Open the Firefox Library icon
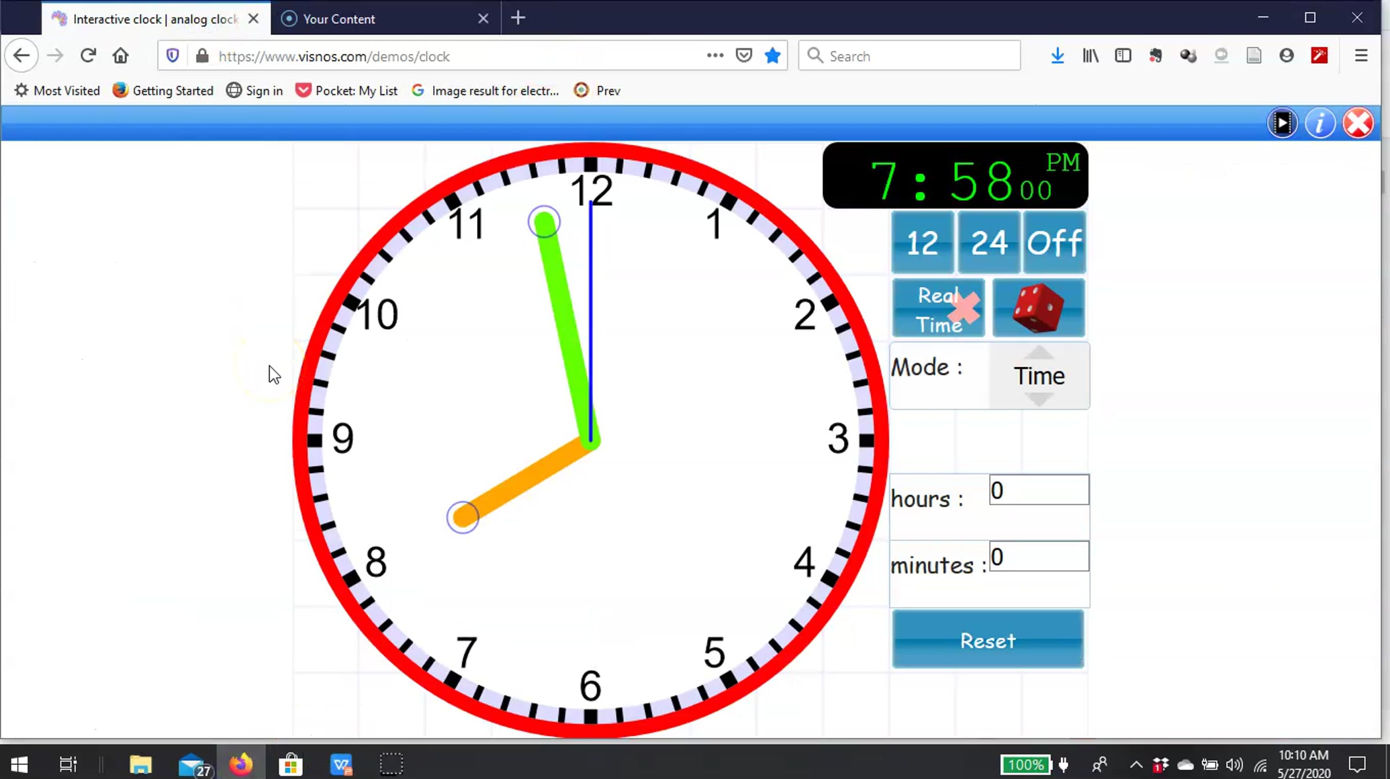1390x779 pixels. point(1090,55)
